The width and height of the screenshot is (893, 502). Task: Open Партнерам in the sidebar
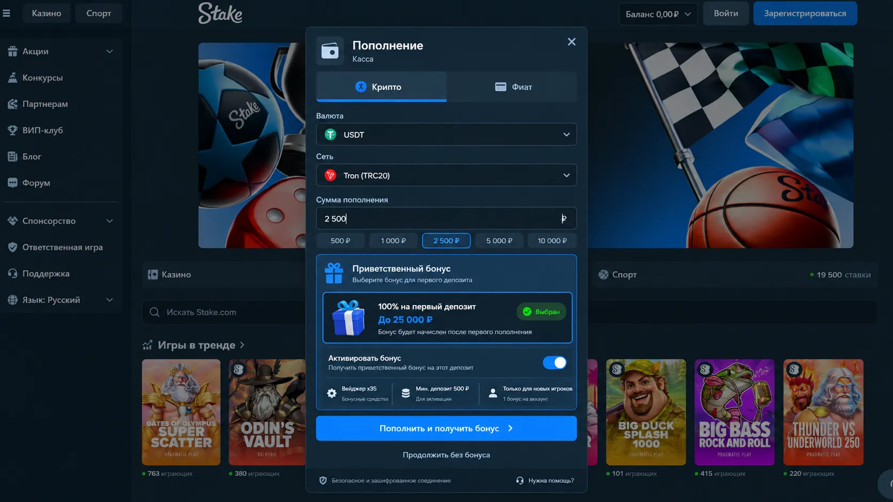[45, 104]
